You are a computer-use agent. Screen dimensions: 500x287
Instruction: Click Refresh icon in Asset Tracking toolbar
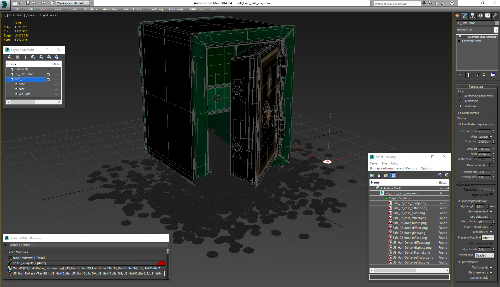372,175
